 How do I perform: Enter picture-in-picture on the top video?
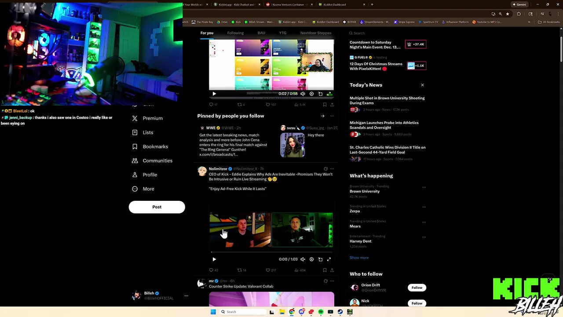(320, 94)
